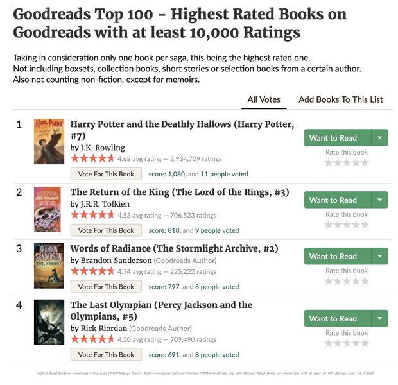This screenshot has height=385, width=398.
Task: Vote for The Return of the King
Action: pyautogui.click(x=106, y=230)
